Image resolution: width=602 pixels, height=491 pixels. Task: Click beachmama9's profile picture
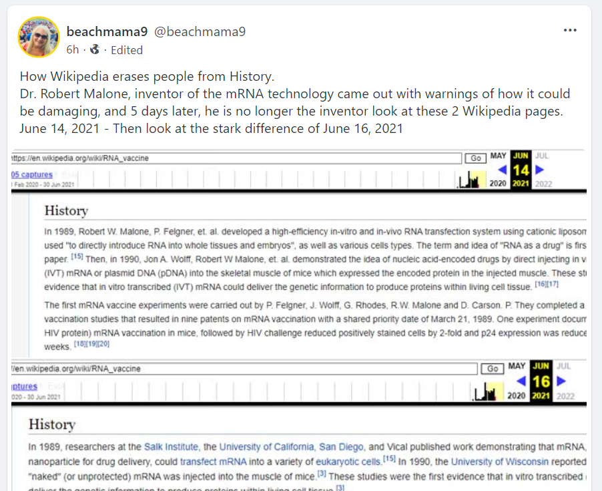(x=39, y=37)
